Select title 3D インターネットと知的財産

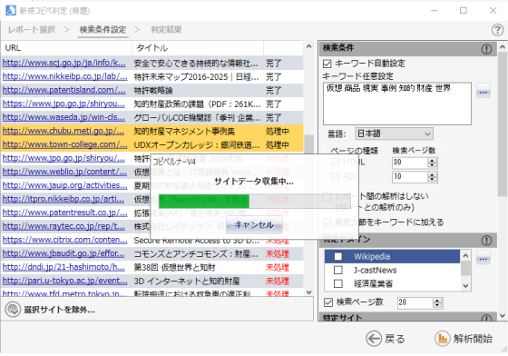pos(187,282)
